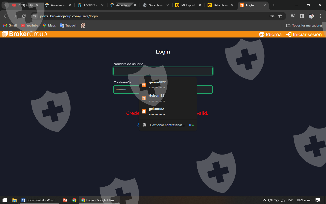Open the Maps bookmark

[x=49, y=25]
